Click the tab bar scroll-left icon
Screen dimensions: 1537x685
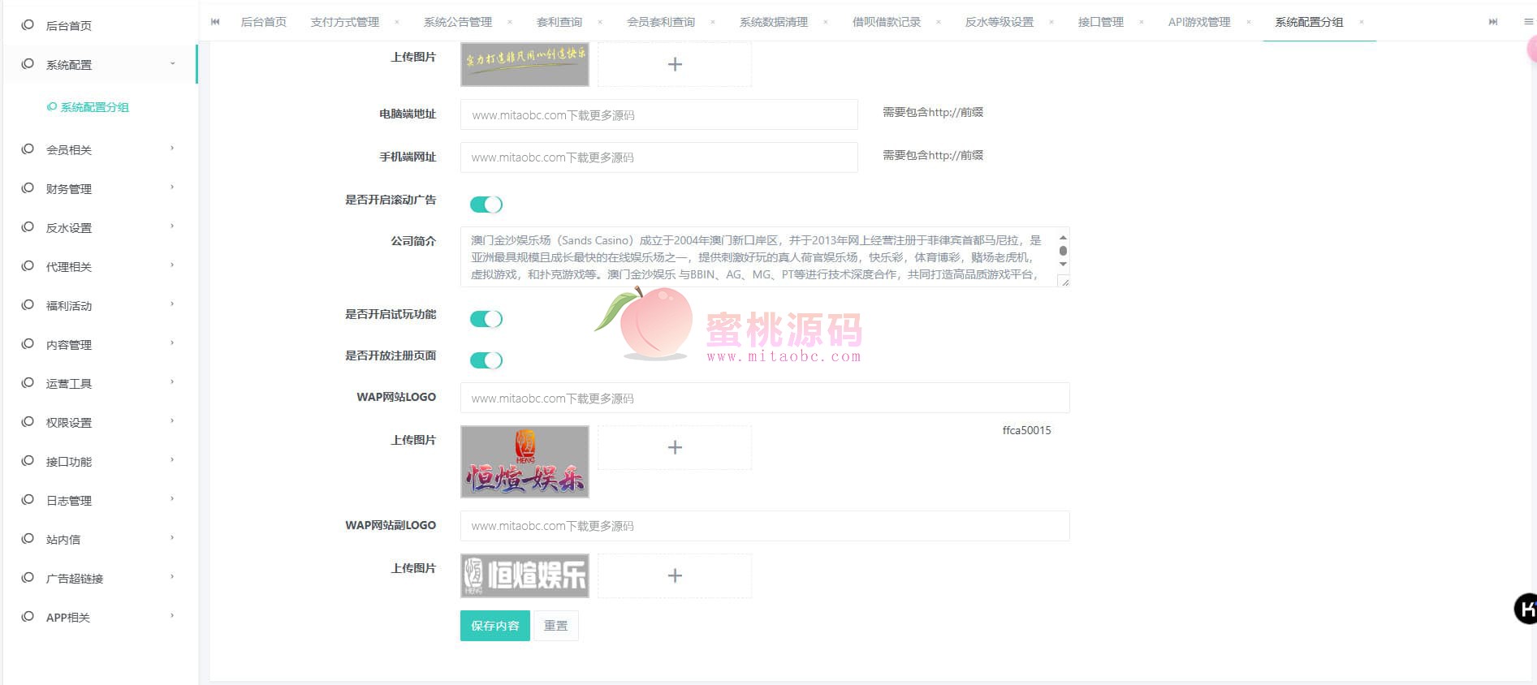point(215,22)
